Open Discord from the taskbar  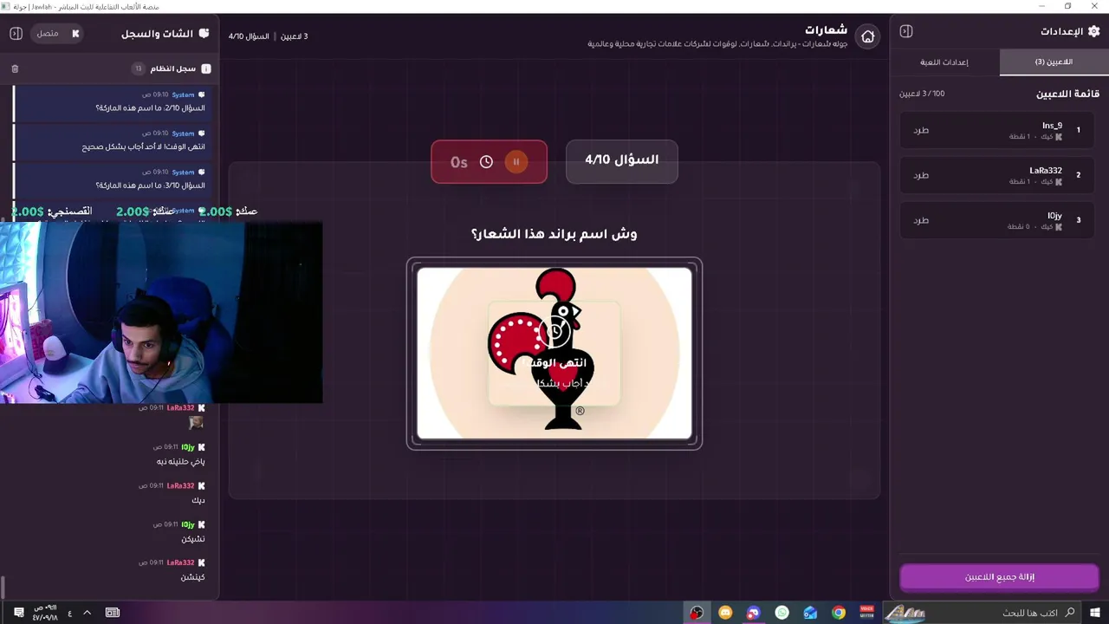pos(726,613)
